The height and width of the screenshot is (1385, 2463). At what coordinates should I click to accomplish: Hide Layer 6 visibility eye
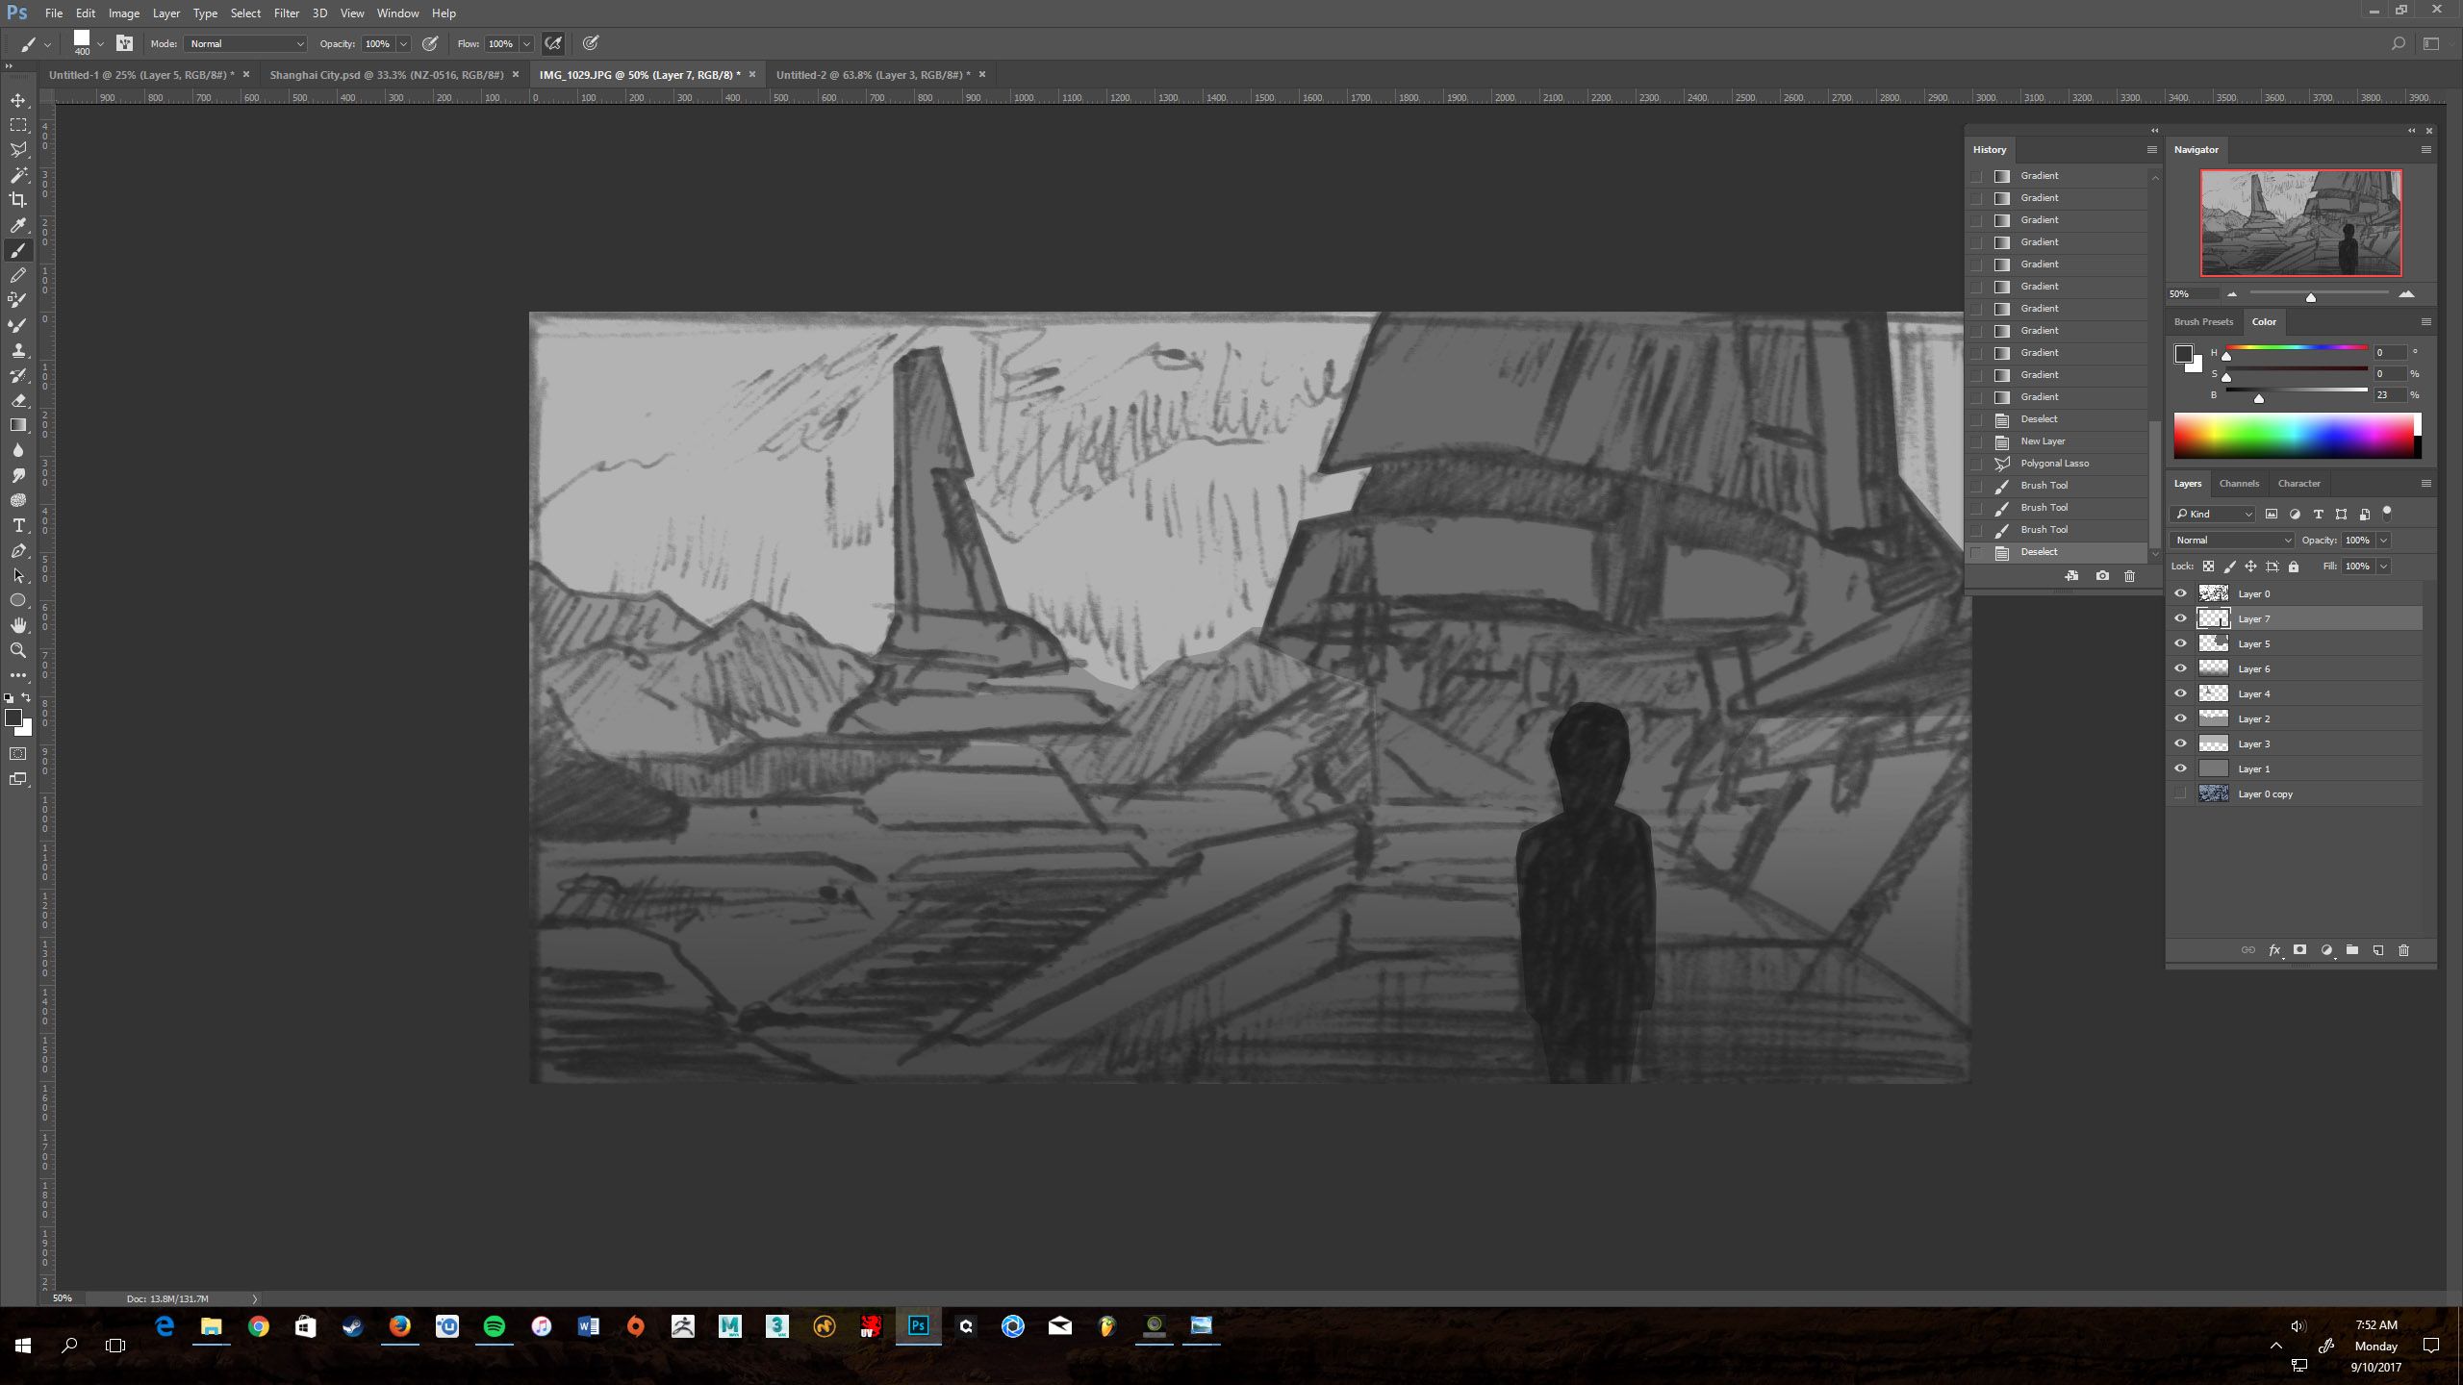[2181, 668]
